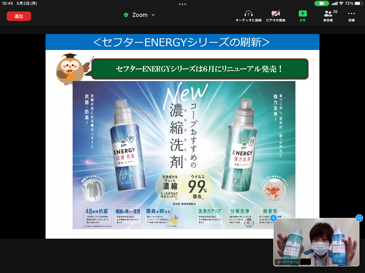Tap the 繊維の奥まで浸透 feature box
The image size is (365, 273).
pyautogui.click(x=128, y=216)
